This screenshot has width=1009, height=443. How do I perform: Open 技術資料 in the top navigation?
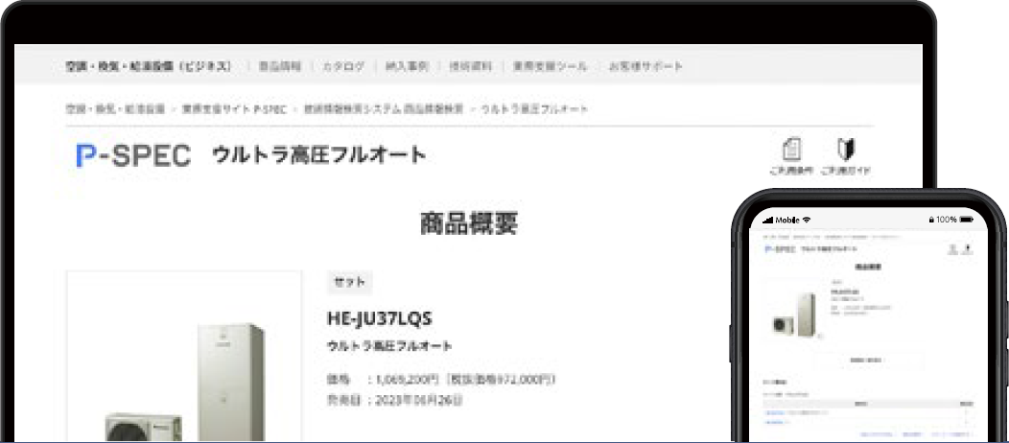tap(470, 66)
